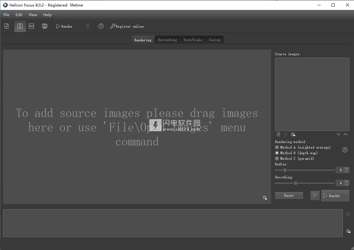Click the empty Source images list
354x250 pixels.
(x=312, y=94)
